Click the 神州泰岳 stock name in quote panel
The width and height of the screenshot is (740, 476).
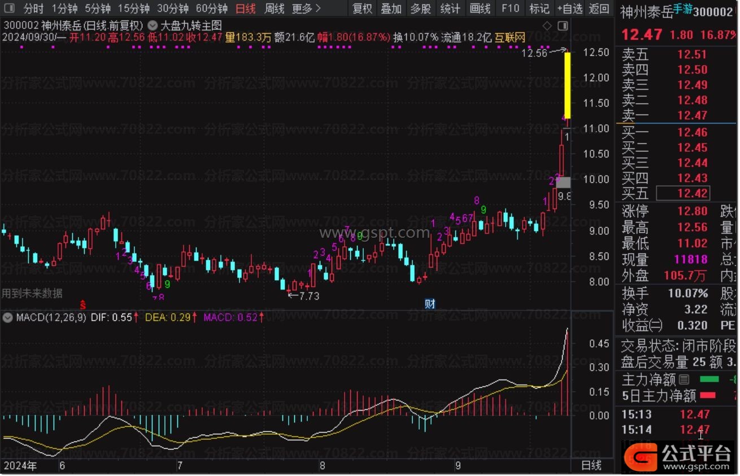click(x=647, y=12)
